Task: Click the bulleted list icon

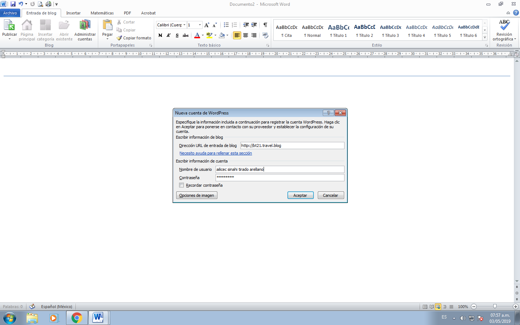Action: [226, 25]
